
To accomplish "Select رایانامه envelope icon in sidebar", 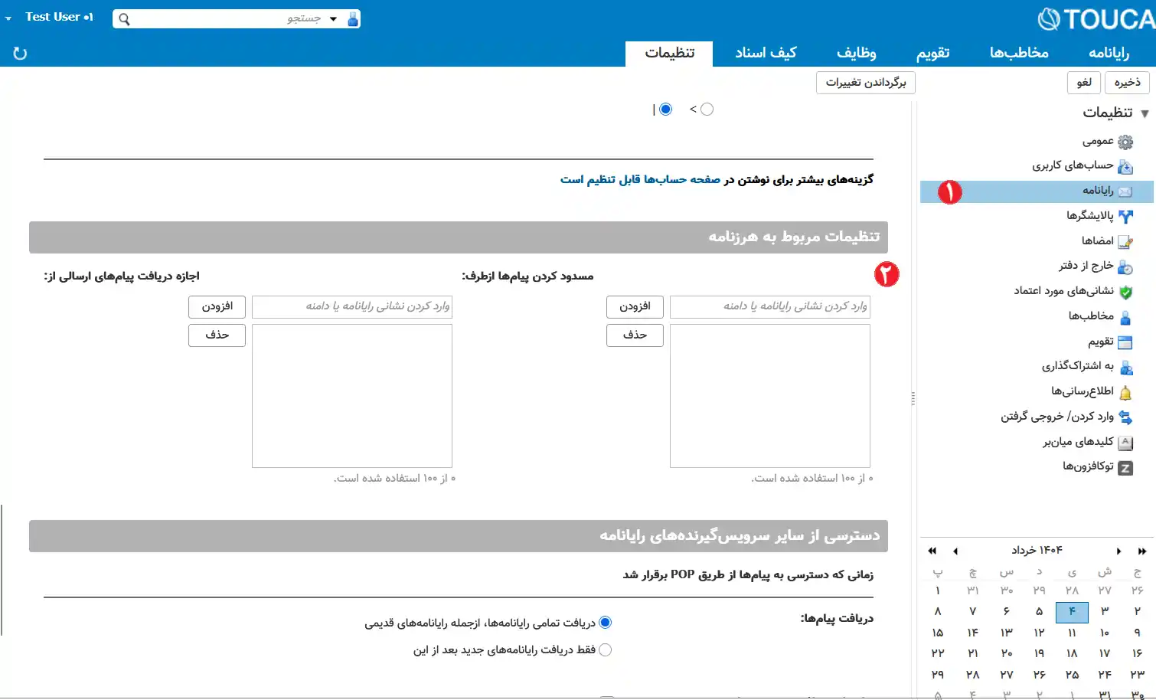I will pos(1125,191).
